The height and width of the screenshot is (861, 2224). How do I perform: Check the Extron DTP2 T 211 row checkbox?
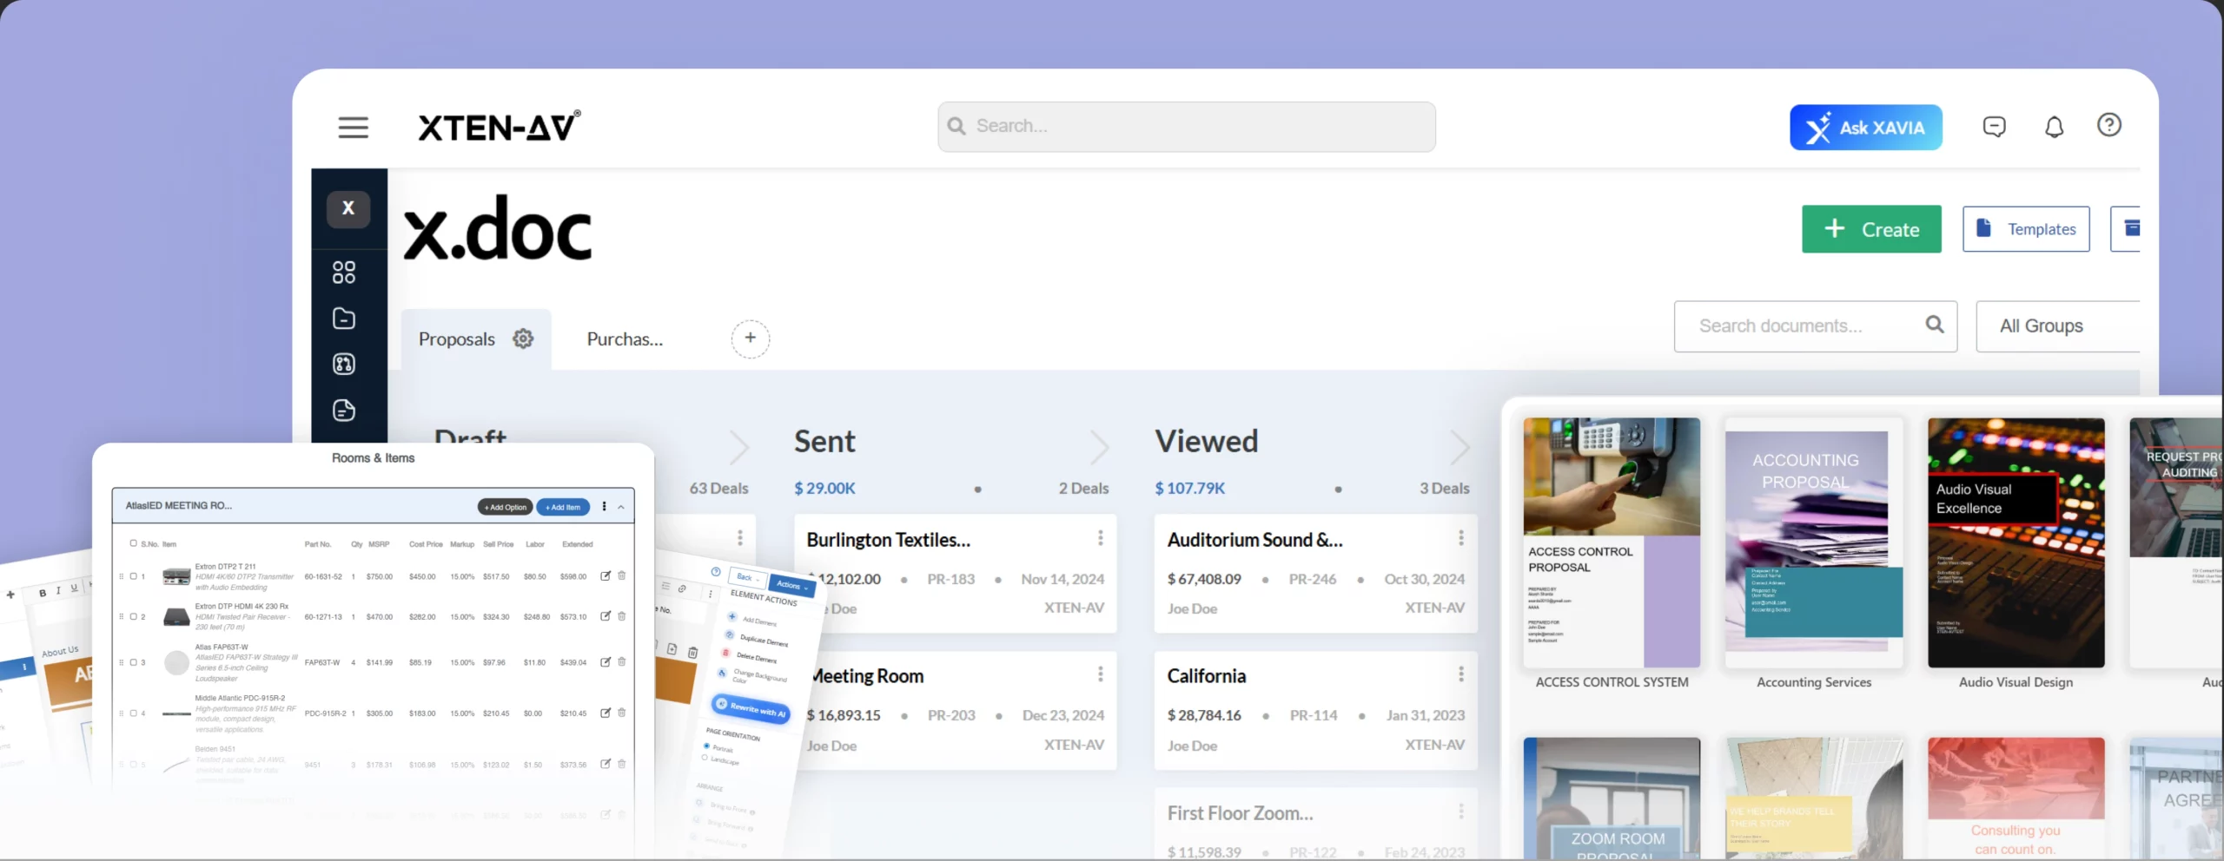(x=133, y=576)
